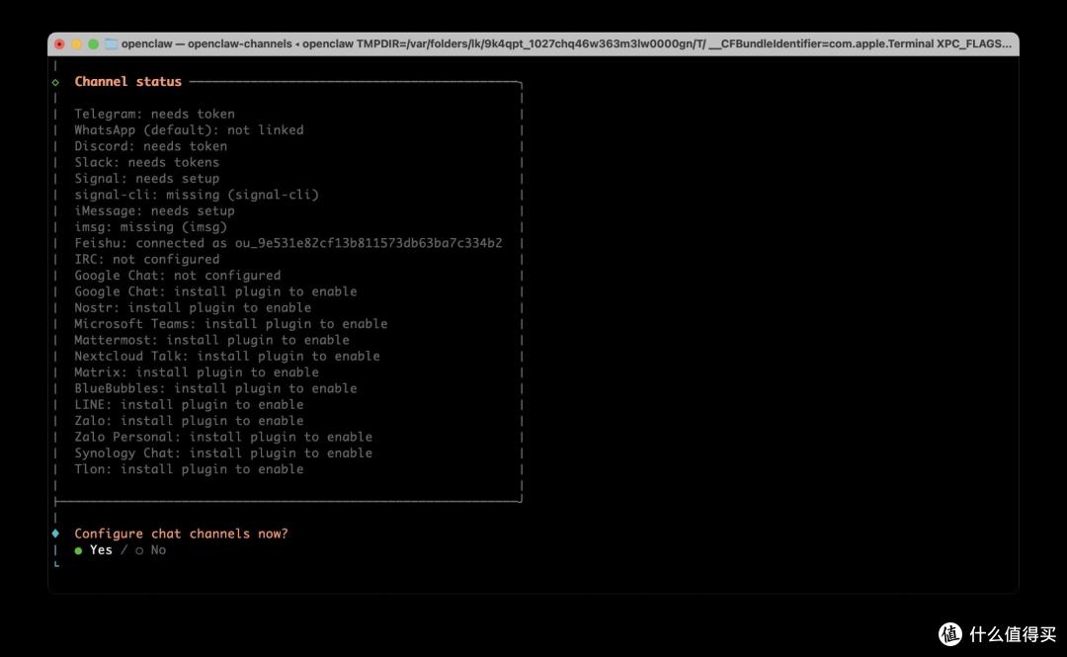Click 'Synology Chat: install plugin to enable'
1067x657 pixels.
tap(223, 452)
